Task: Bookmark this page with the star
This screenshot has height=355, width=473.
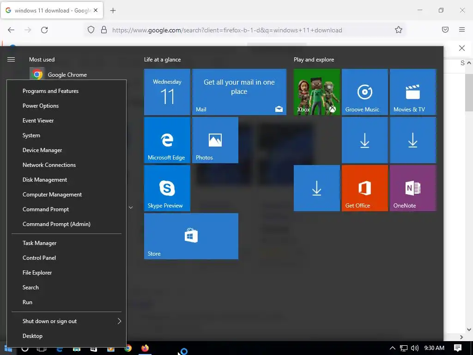Action: (x=399, y=30)
